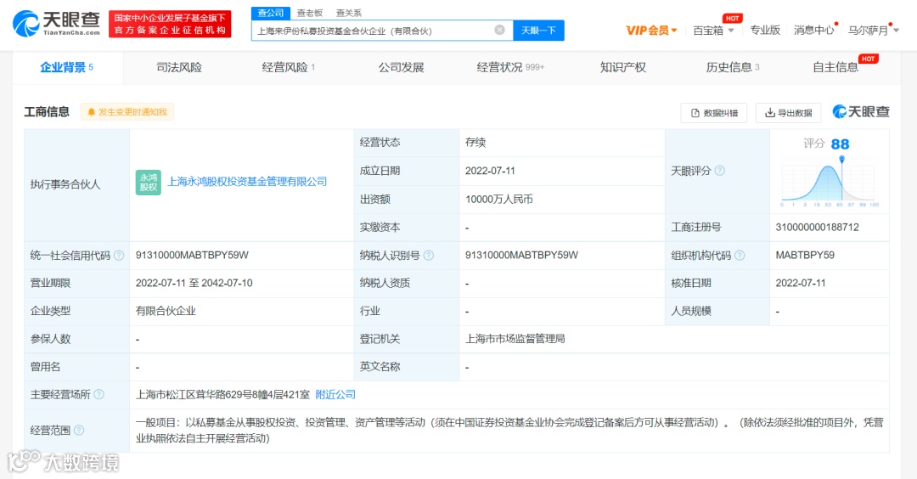
Task: Click the 导出数据 download button
Action: tap(788, 113)
